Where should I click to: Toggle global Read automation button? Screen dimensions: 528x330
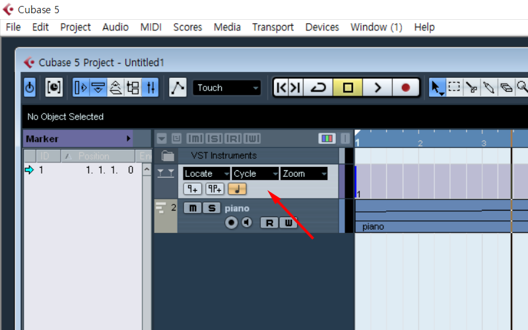[234, 139]
